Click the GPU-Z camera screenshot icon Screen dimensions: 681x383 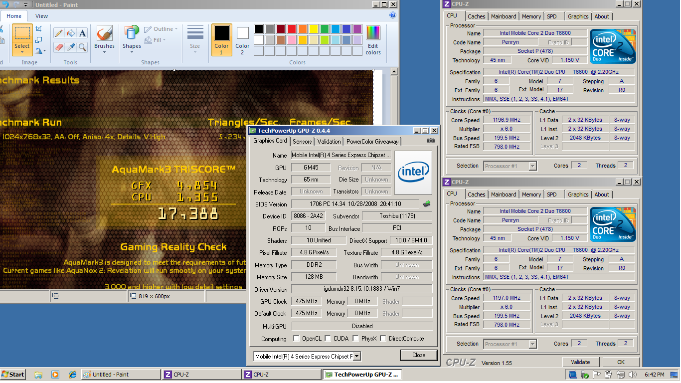pos(431,141)
